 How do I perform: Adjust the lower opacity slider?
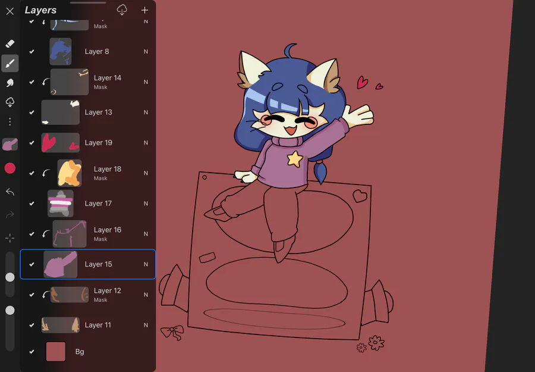pos(10,310)
